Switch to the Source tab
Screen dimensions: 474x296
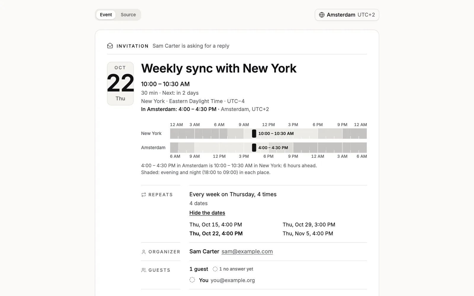[128, 15]
